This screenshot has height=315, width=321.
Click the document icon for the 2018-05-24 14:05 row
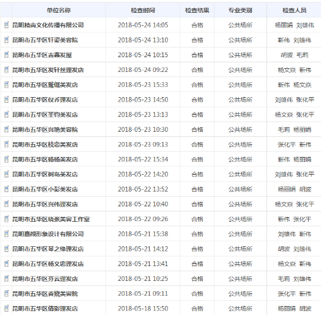click(6, 25)
